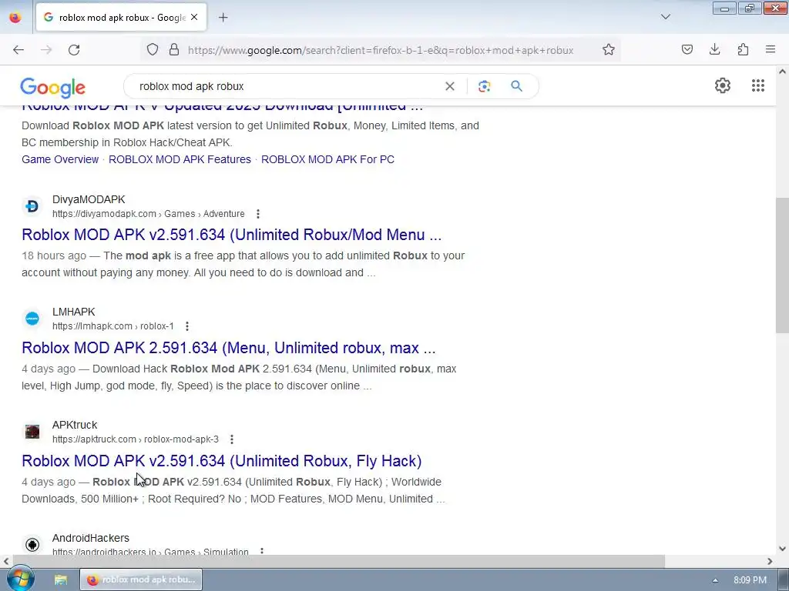
Task: Save page to Pocket
Action: 687,50
